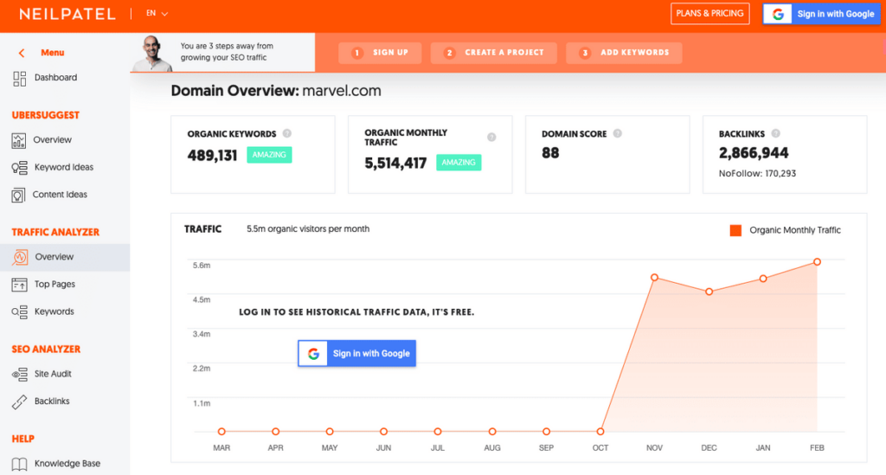
Task: Click the organic keywords value 489,131
Action: (213, 156)
